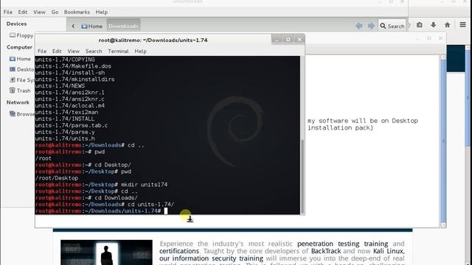Go to Home in path bar
This screenshot has width=472, height=265.
click(91, 26)
